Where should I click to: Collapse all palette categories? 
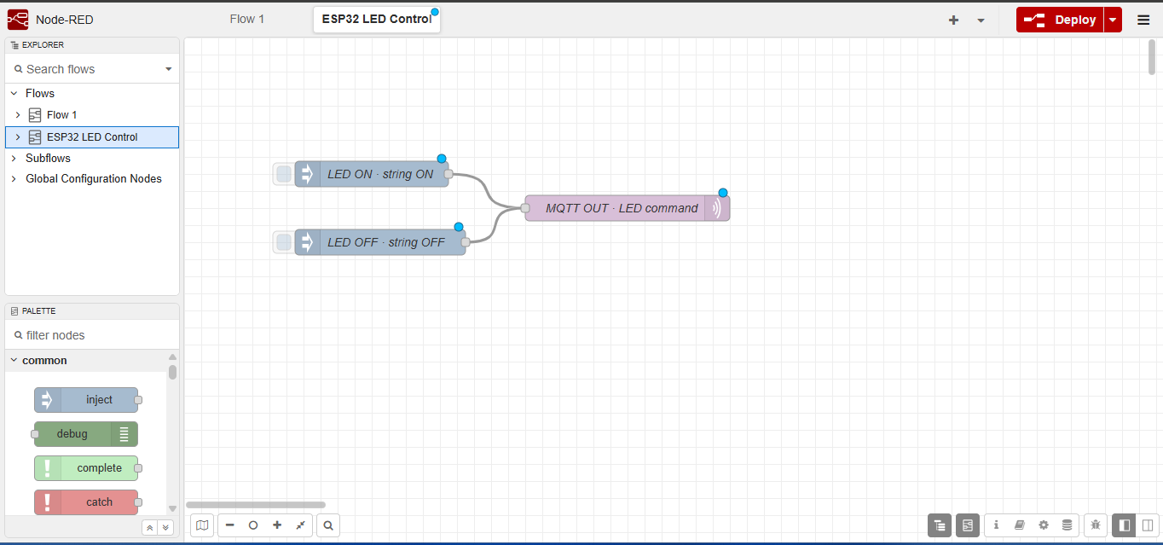150,528
